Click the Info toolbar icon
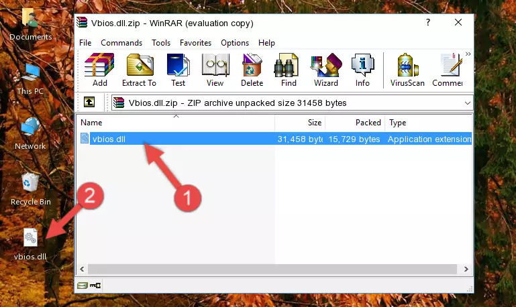Image resolution: width=516 pixels, height=307 pixels. coord(362,70)
